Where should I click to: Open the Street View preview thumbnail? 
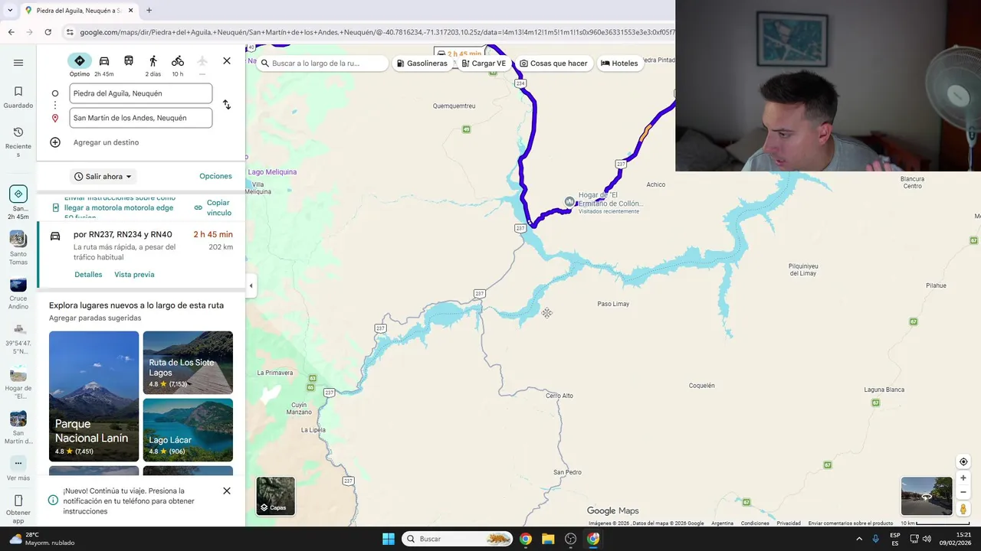927,496
